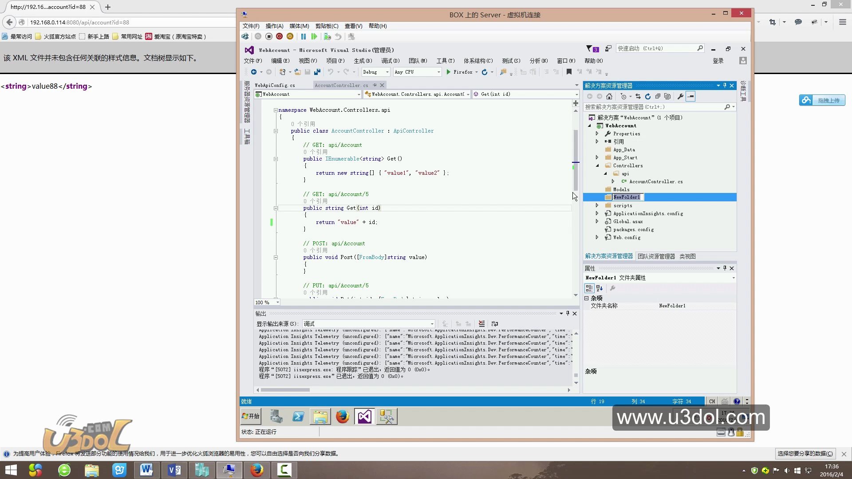852x479 pixels.
Task: Toggle pin on AccountController.cs tab
Action: point(375,85)
